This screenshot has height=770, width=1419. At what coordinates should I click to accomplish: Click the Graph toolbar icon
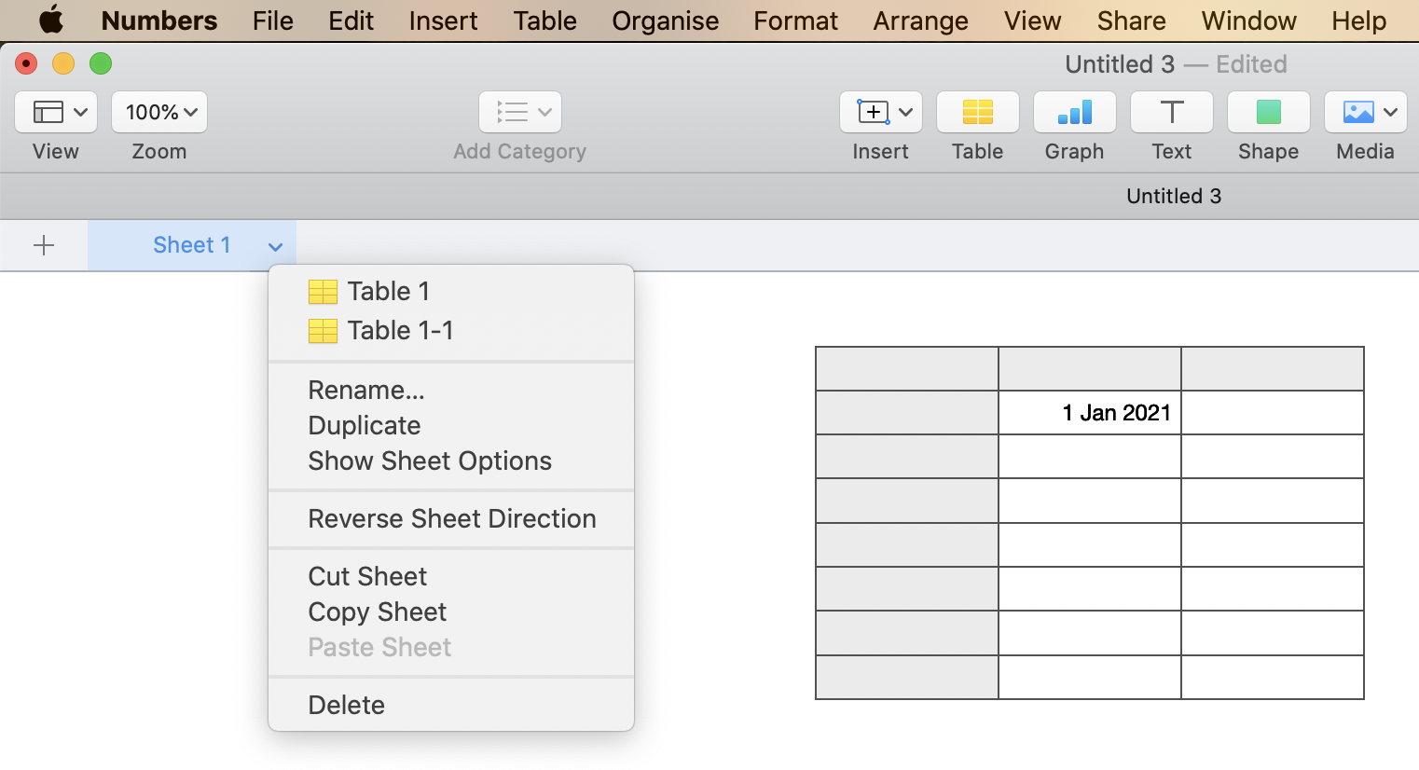(1074, 113)
